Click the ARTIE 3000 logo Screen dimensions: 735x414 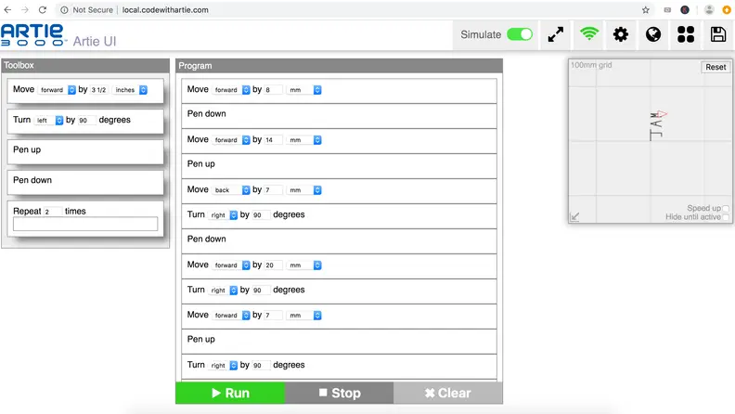click(x=32, y=35)
